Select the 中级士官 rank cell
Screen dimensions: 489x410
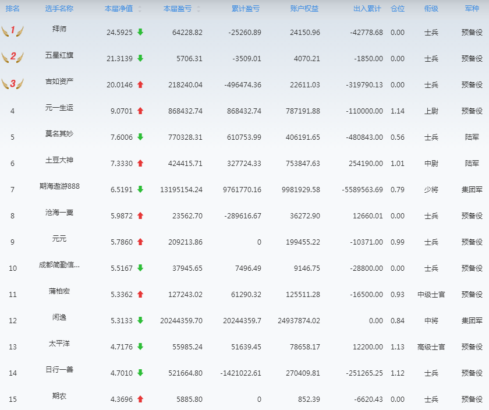pos(431,295)
